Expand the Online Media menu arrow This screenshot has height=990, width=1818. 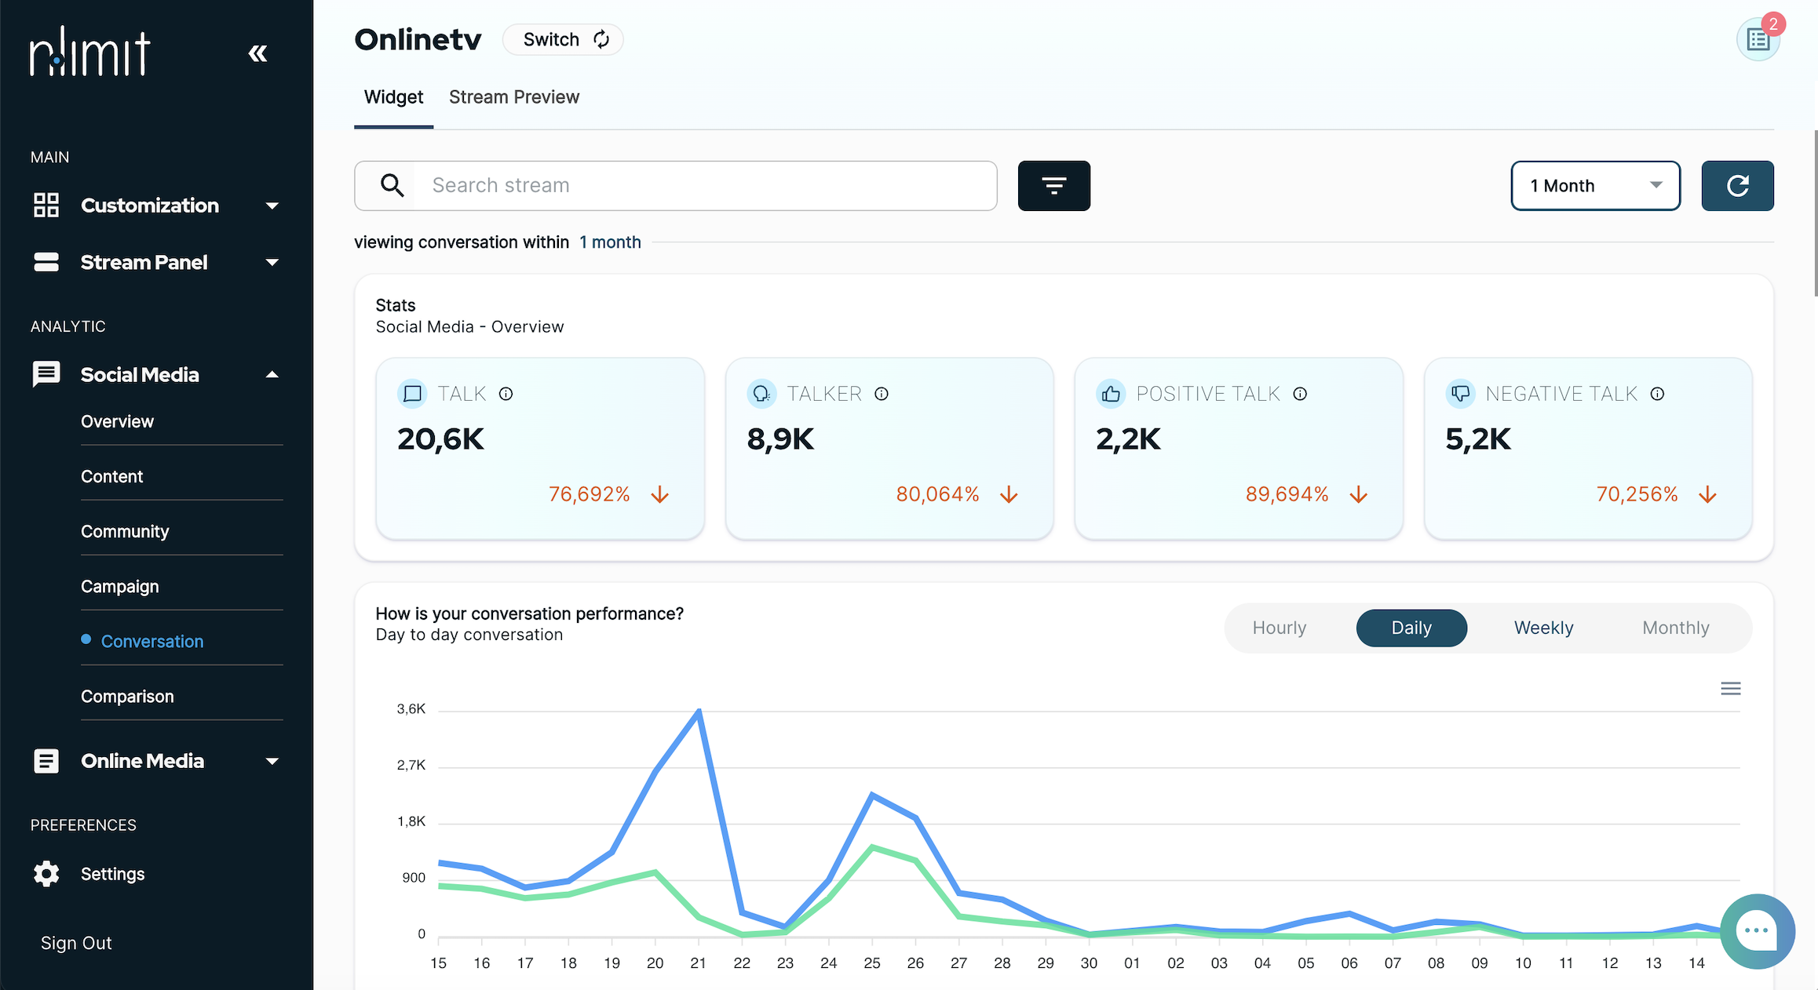coord(272,761)
